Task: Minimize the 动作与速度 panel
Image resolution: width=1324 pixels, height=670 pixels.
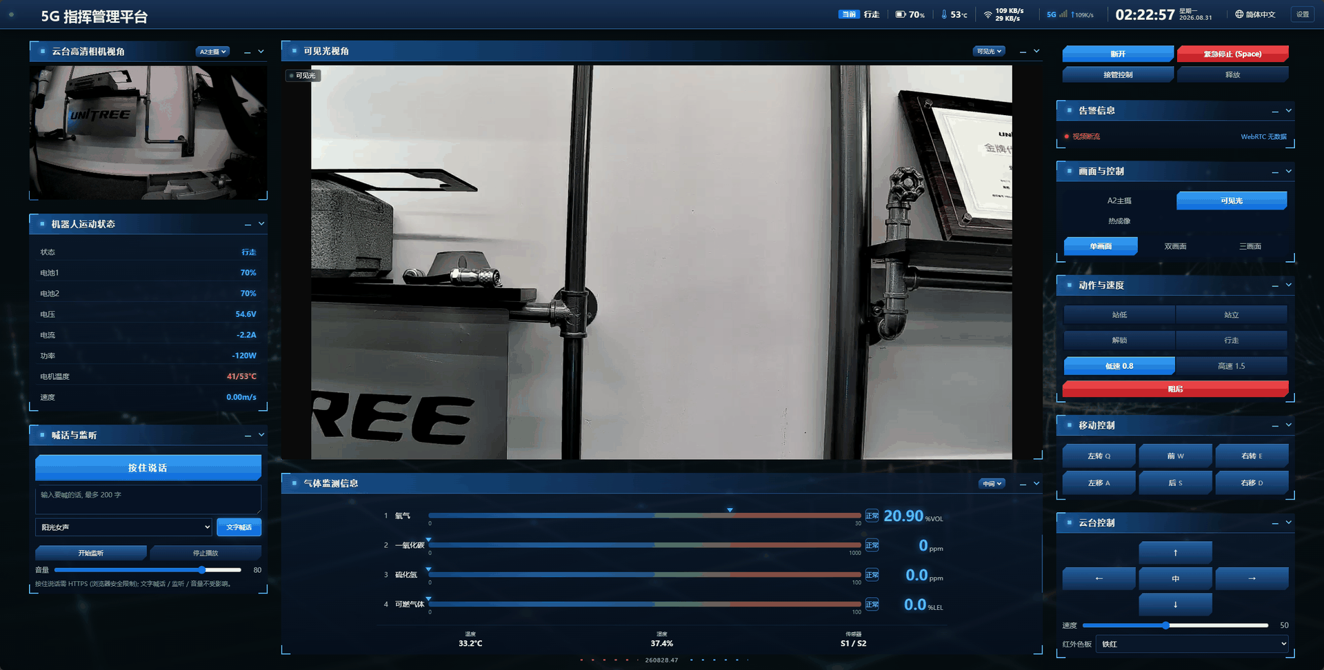Action: (x=1275, y=285)
